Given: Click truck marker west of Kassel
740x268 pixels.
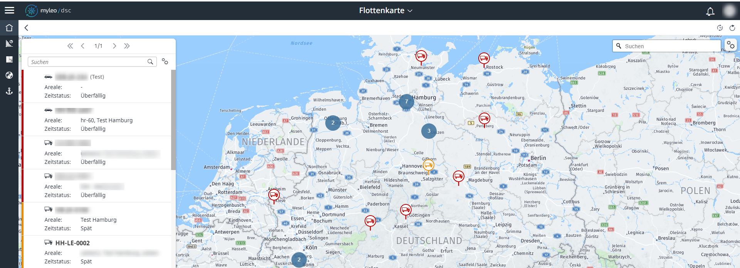Looking at the screenshot, I should click(x=370, y=222).
